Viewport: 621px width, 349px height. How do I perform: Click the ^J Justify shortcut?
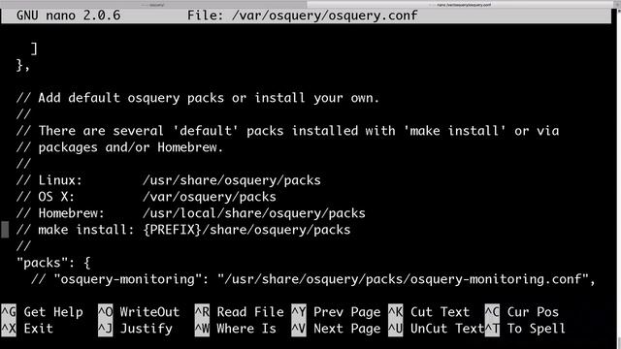[135, 329]
